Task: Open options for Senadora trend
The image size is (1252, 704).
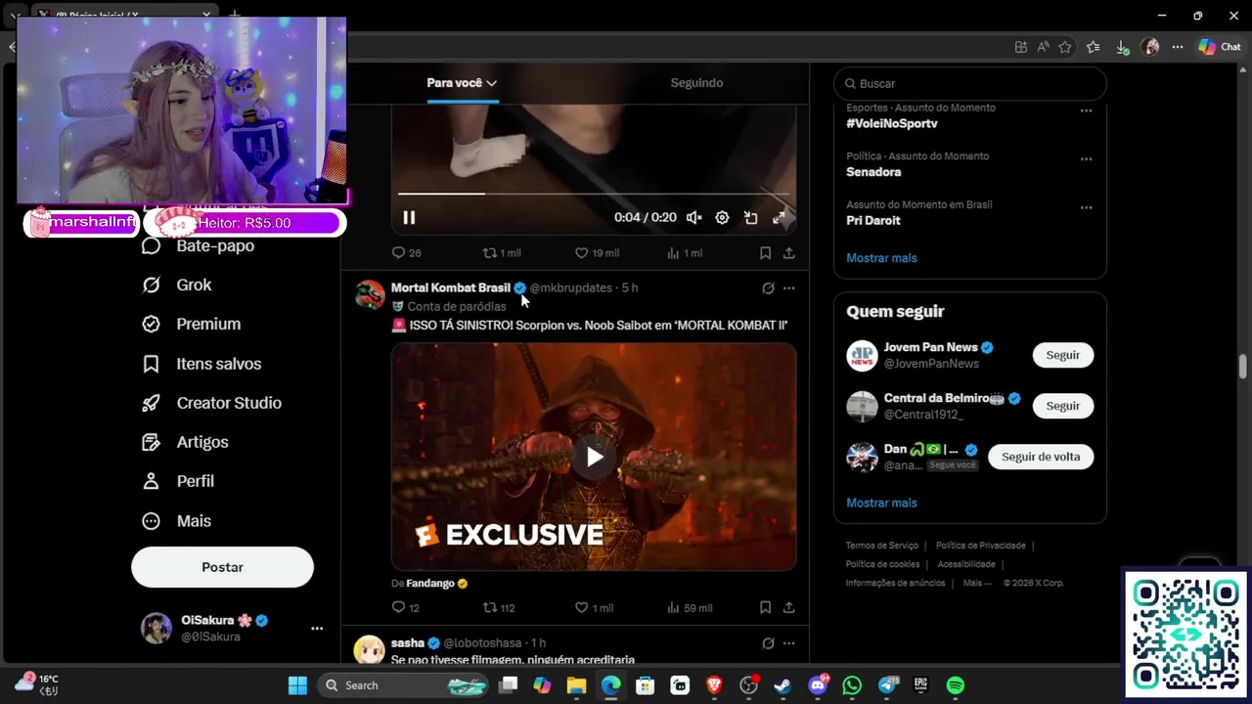Action: pos(1086,158)
